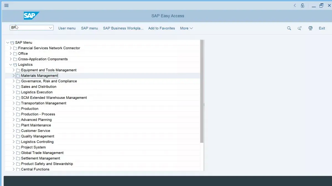Select the Logistics Controlling item
Viewport: 332px width, 186px height.
(37, 142)
